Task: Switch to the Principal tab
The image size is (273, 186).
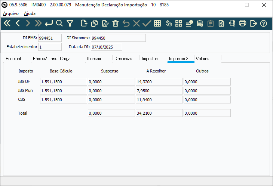Action: pos(13,59)
